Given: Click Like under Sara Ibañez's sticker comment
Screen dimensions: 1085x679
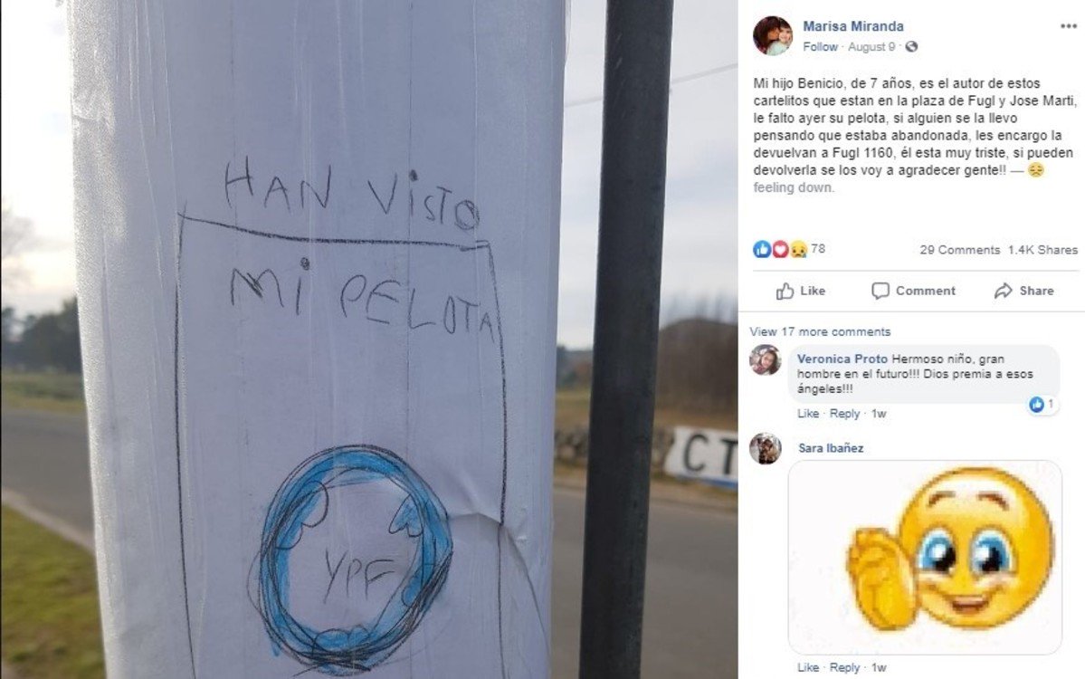Looking at the screenshot, I should (x=807, y=667).
